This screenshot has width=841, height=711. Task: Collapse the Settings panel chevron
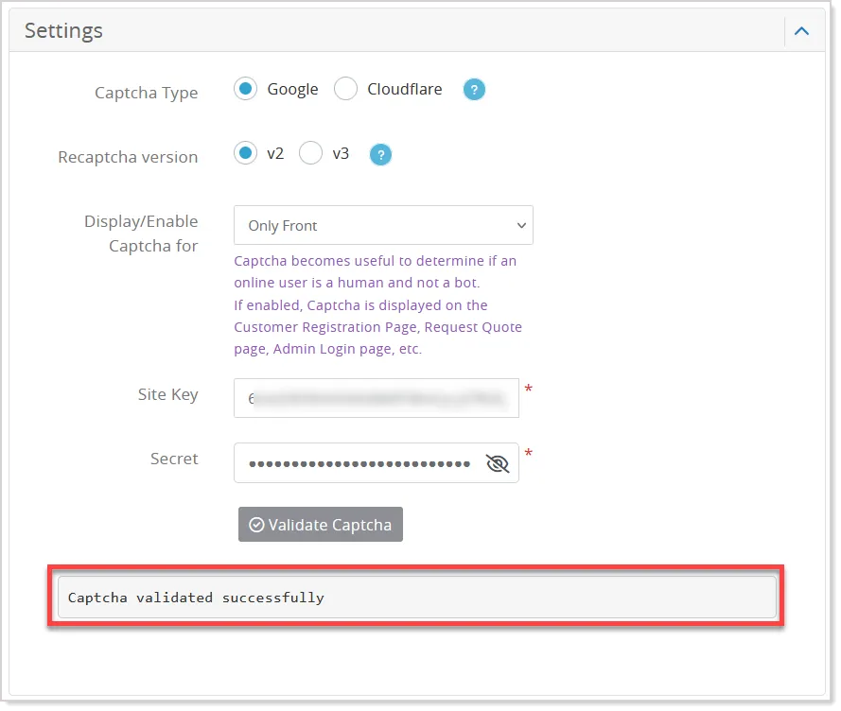[802, 31]
